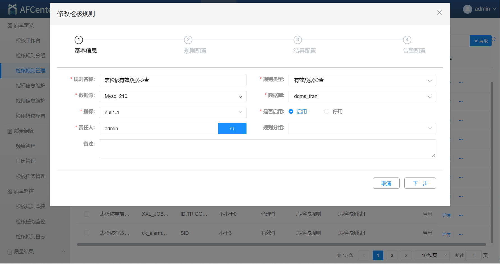This screenshot has width=500, height=264.
Task: Open the 规则类型 dropdown
Action: click(362, 80)
